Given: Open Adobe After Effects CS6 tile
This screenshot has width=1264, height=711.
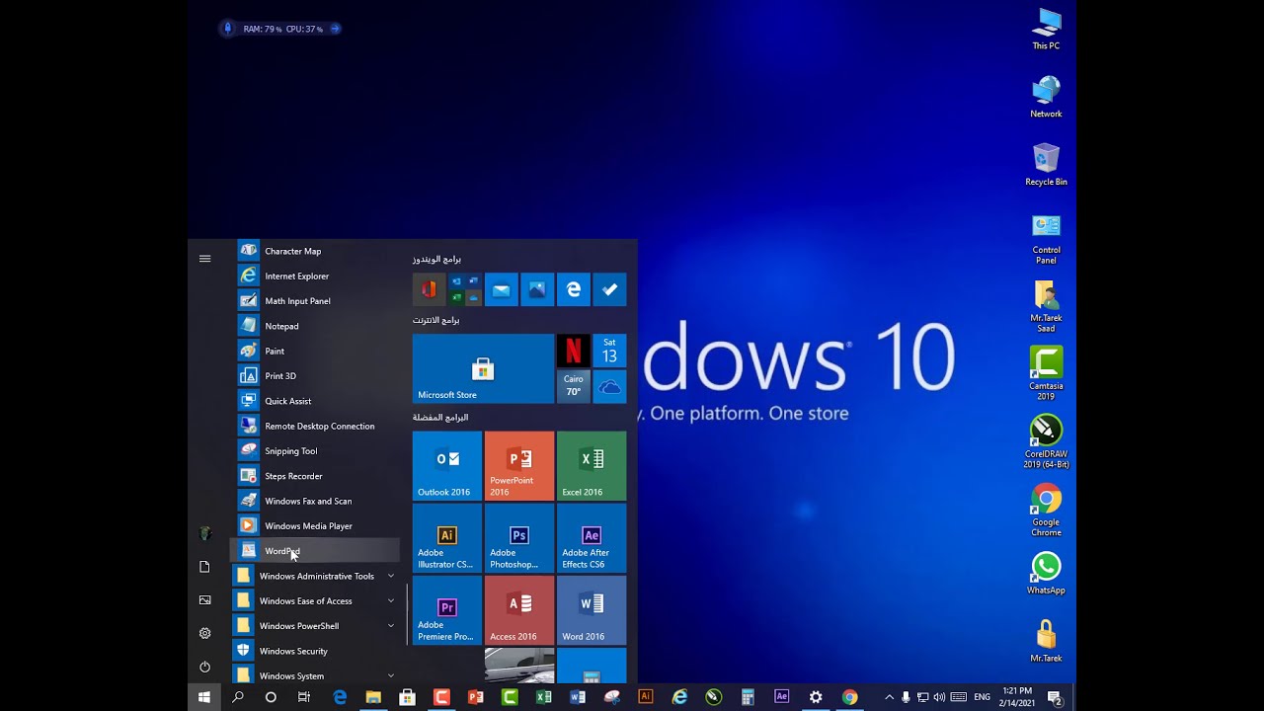Looking at the screenshot, I should [592, 538].
